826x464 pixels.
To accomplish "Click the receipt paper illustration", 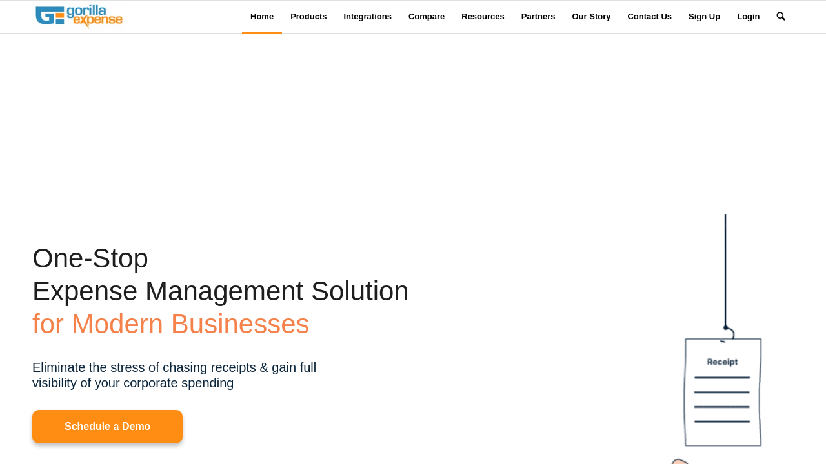I will (x=723, y=393).
